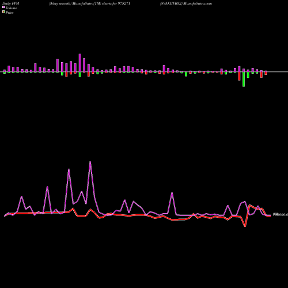Click the tallest magenta volume bar

(80, 63)
